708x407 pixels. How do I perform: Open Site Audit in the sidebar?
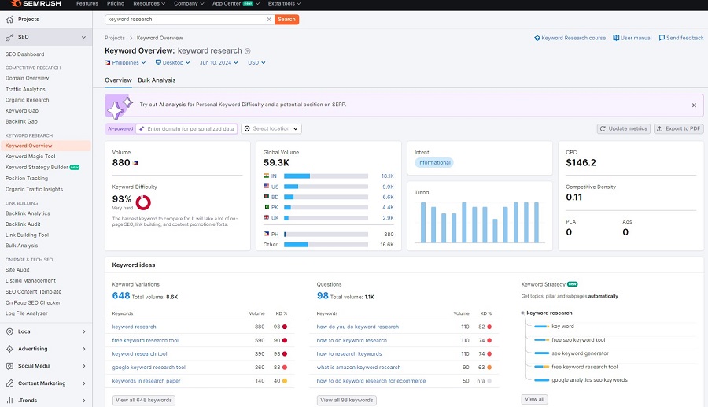click(17, 270)
